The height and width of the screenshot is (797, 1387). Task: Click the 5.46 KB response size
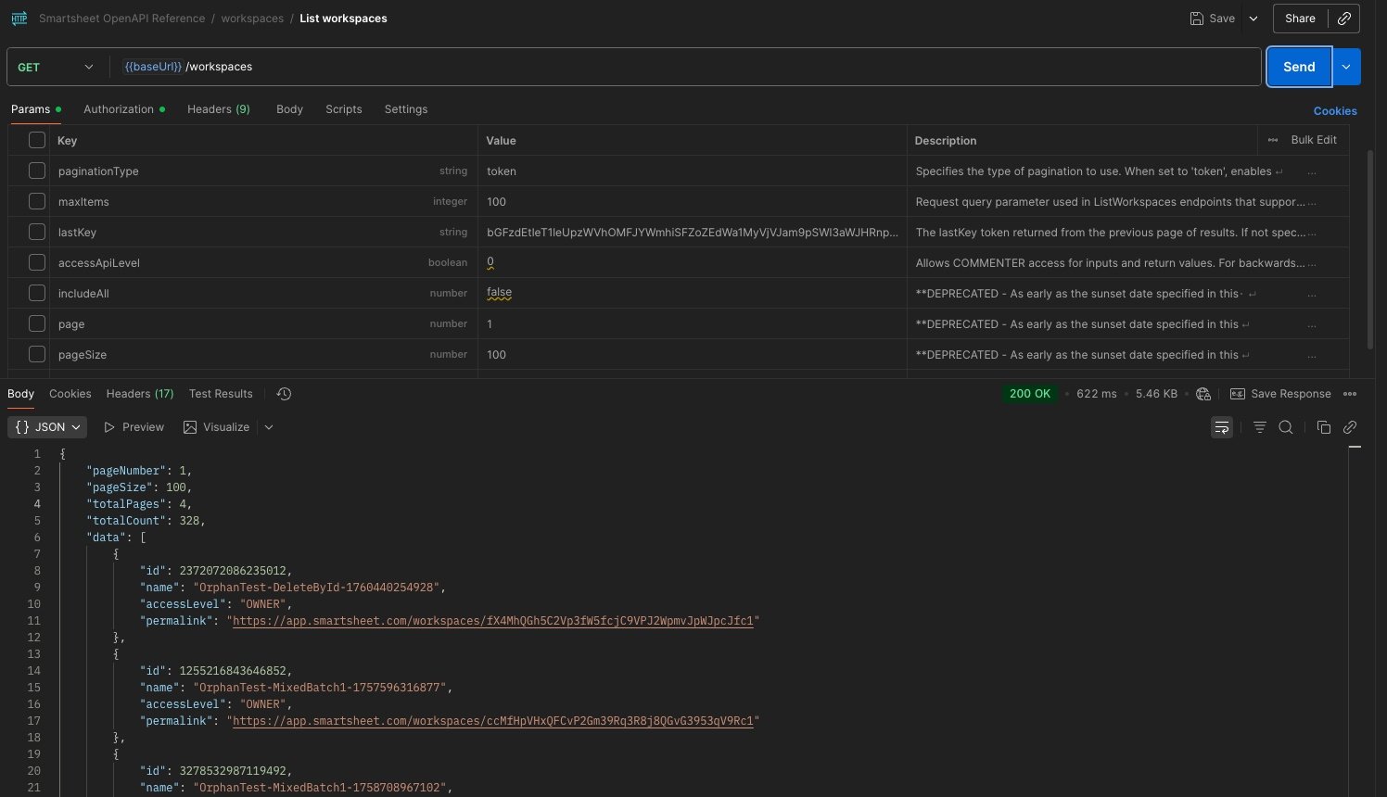pyautogui.click(x=1156, y=394)
